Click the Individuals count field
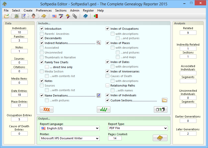The width and height of the screenshot is (208, 148). tap(19, 32)
